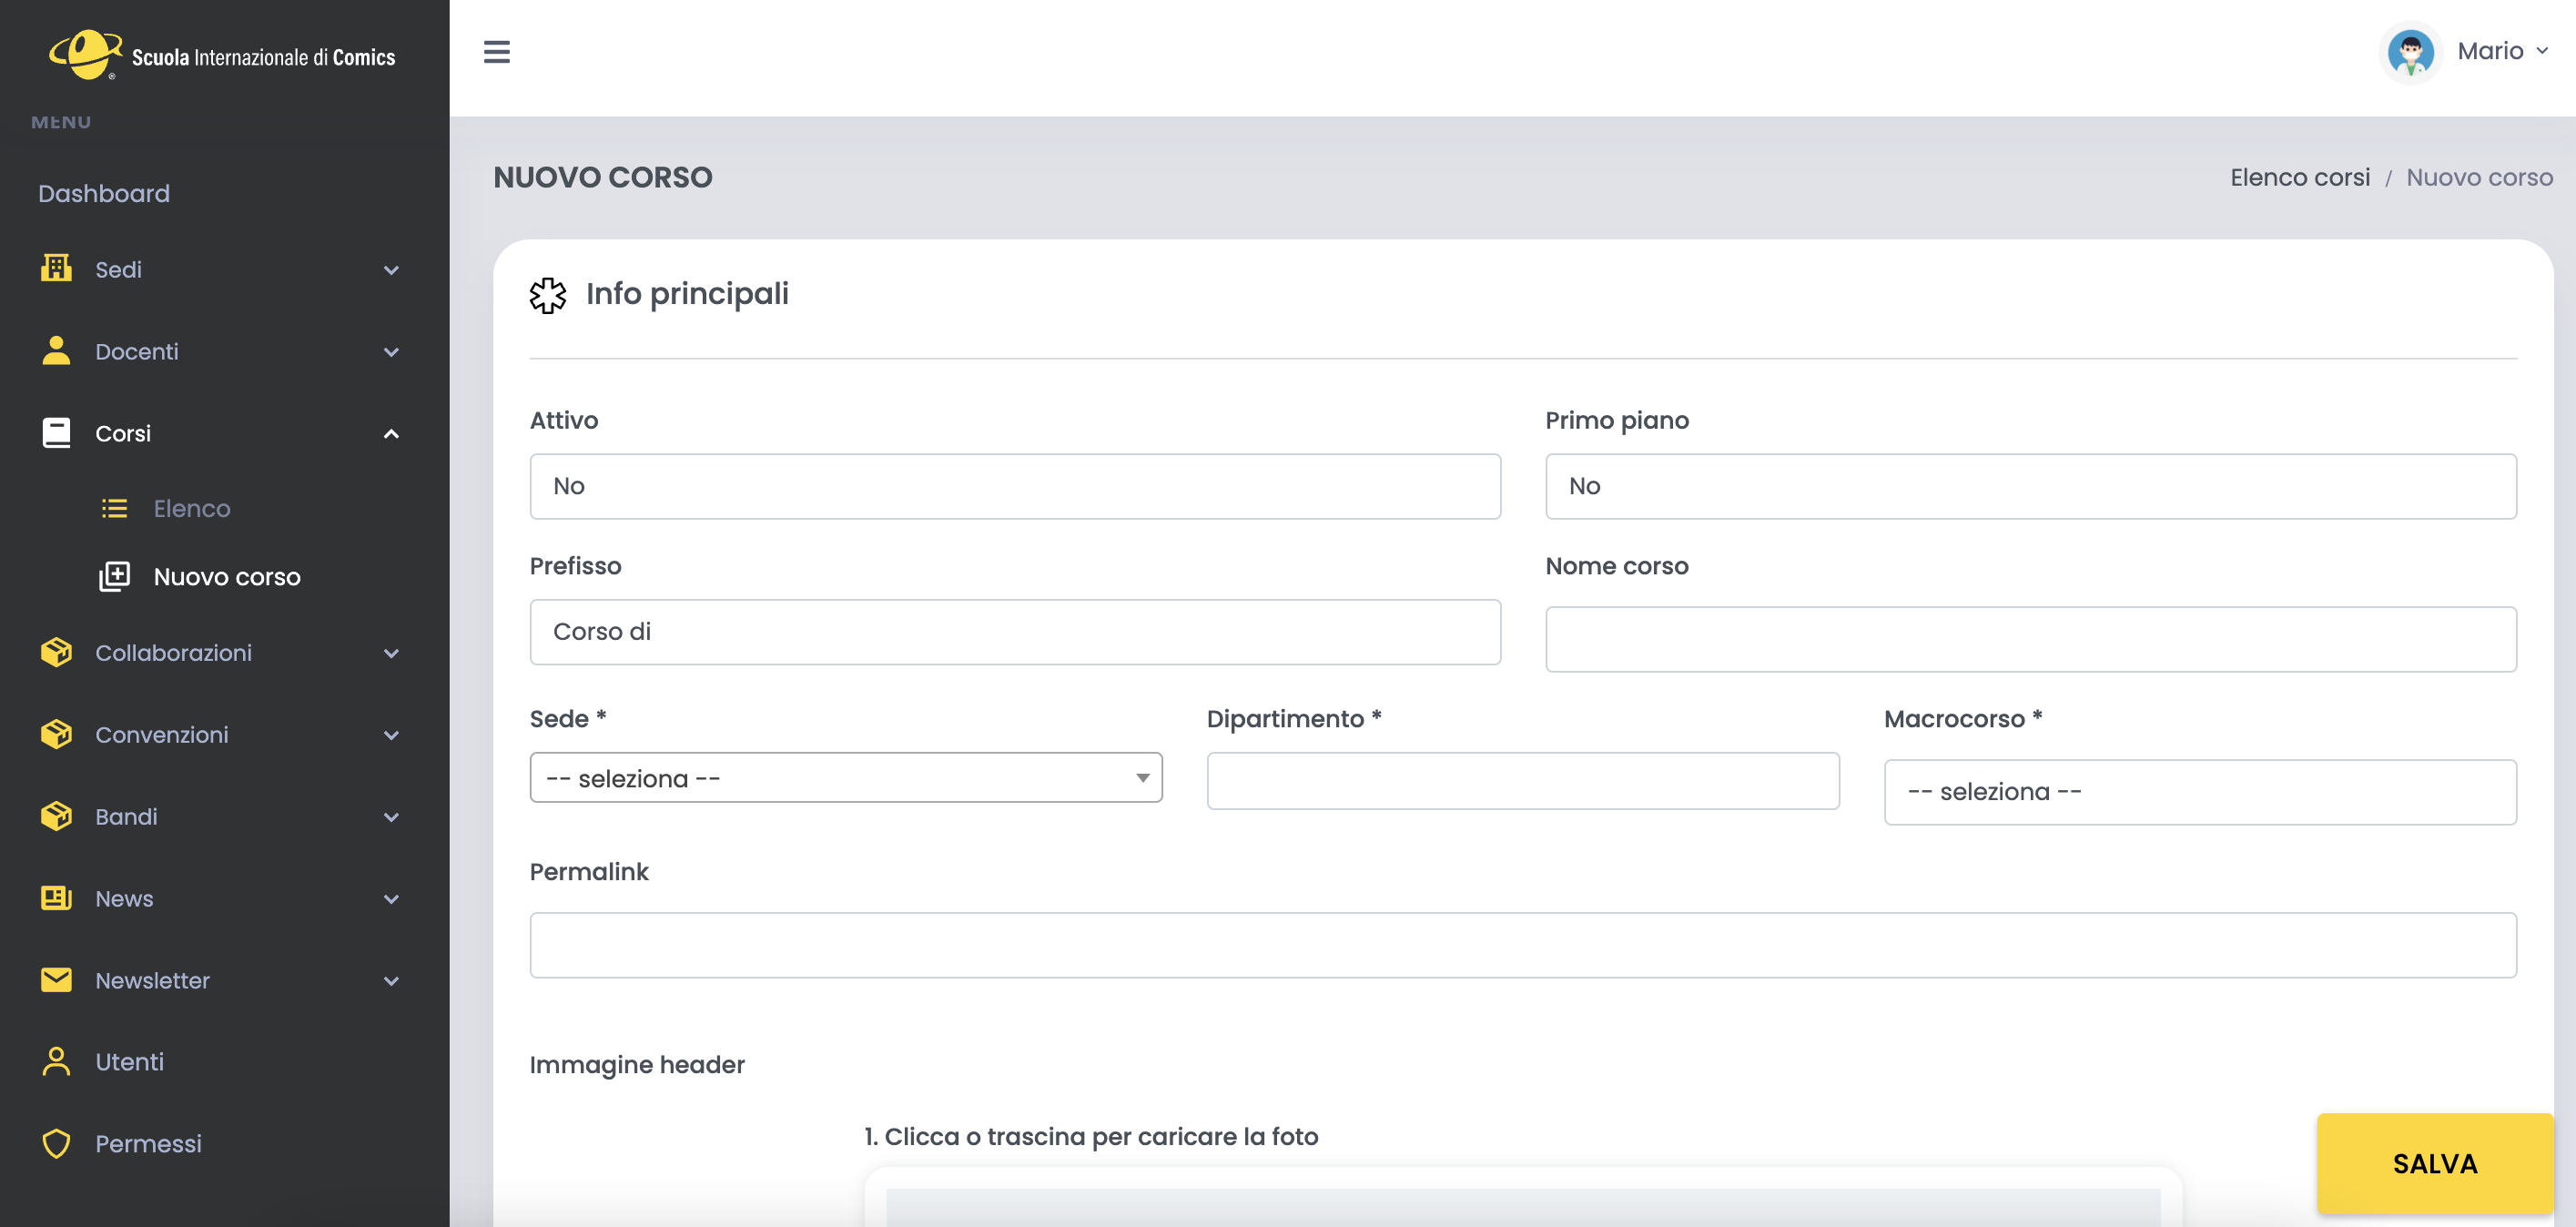Image resolution: width=2576 pixels, height=1227 pixels.
Task: Click the Info principali asterisk icon
Action: [548, 295]
